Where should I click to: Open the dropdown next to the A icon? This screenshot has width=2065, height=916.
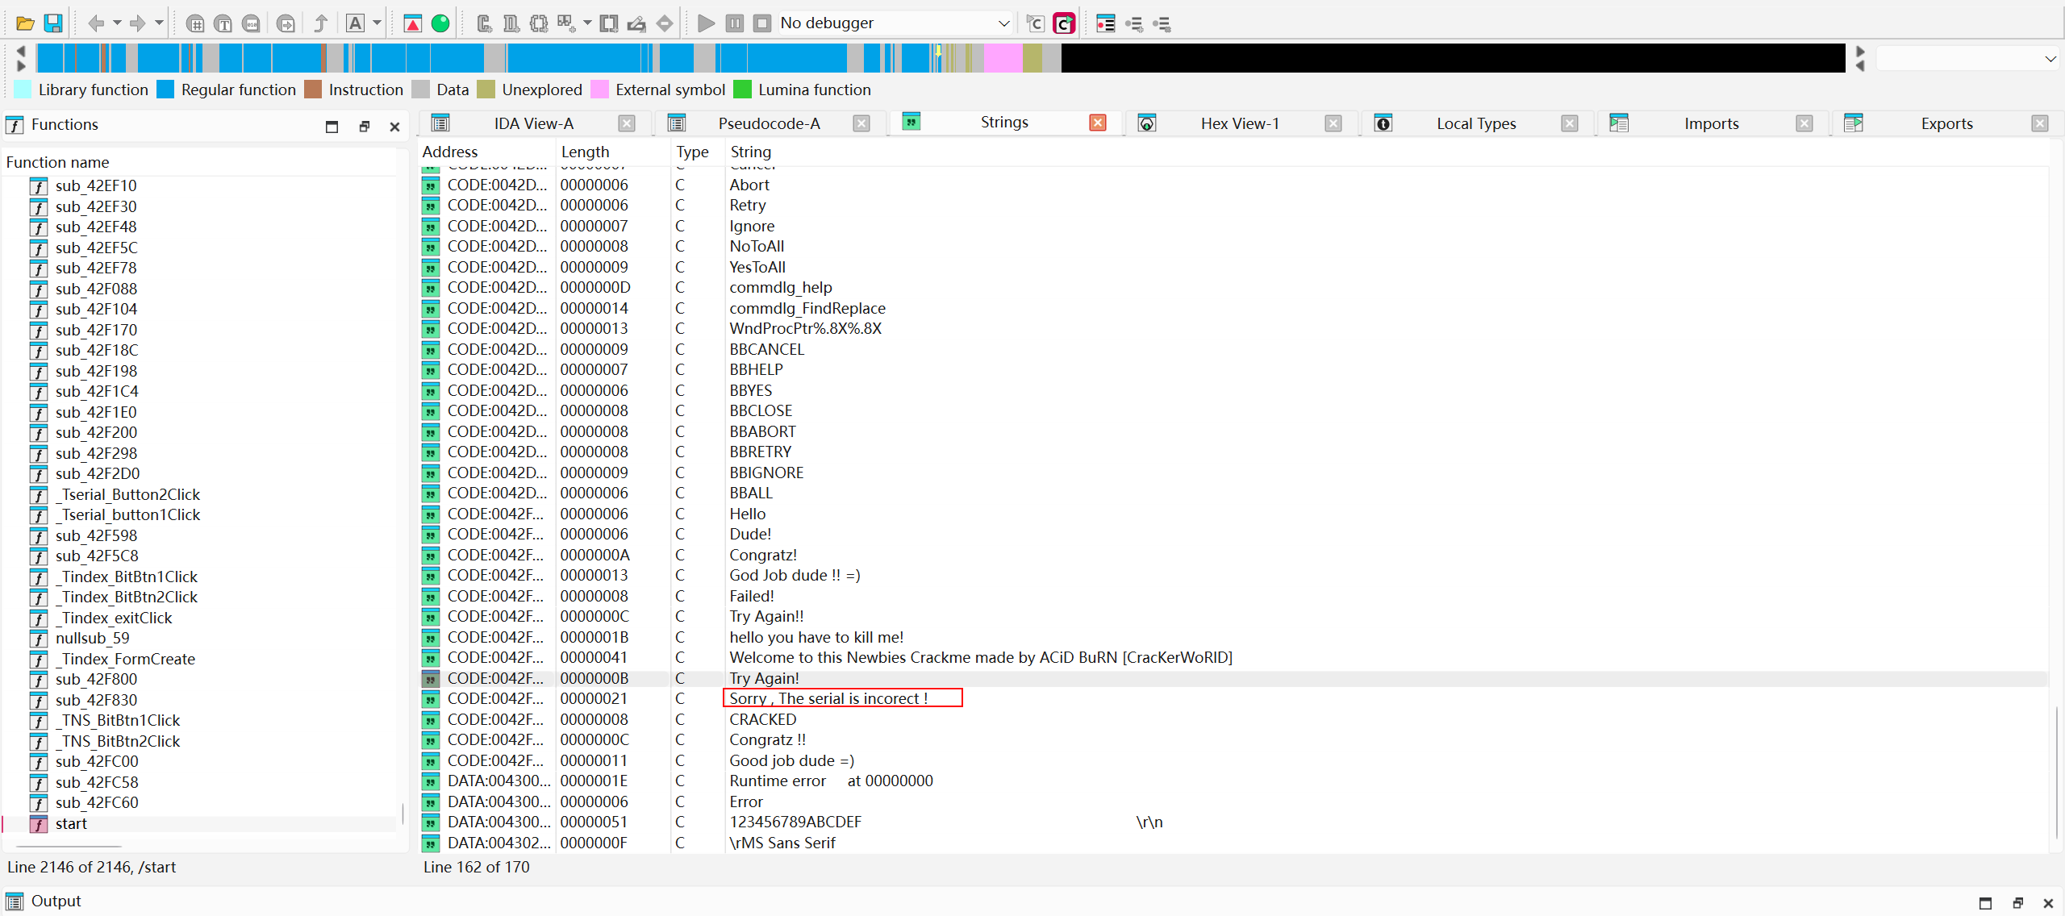377,23
